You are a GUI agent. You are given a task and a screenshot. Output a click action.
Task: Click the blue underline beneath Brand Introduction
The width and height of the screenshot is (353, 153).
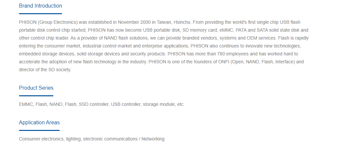coord(40,14)
